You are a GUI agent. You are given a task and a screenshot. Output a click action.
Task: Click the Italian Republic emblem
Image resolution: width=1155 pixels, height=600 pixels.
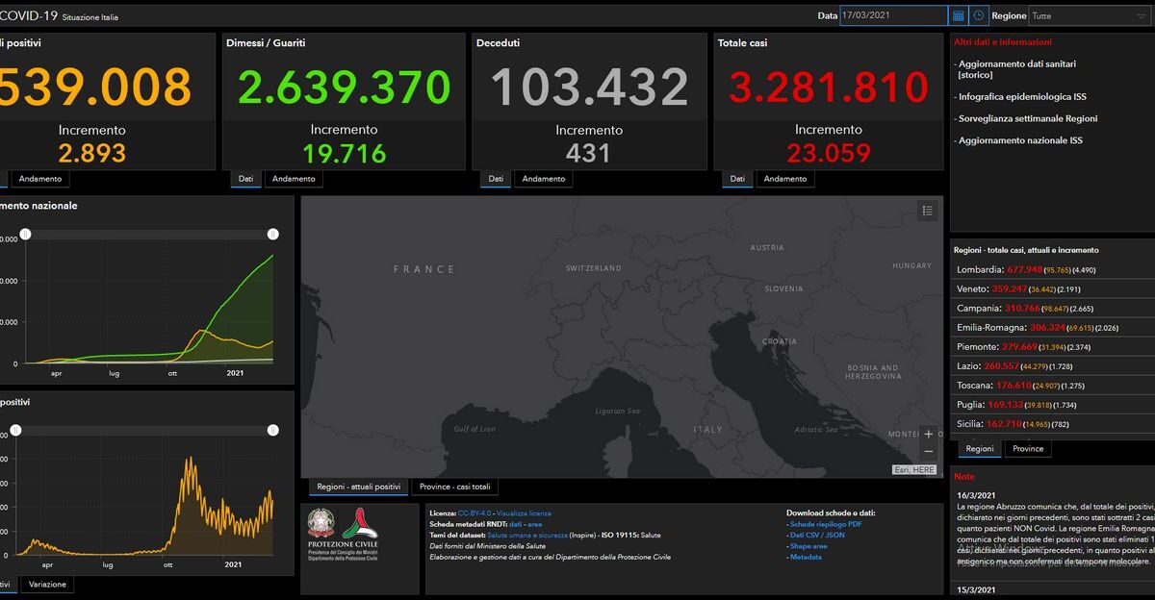(x=321, y=524)
